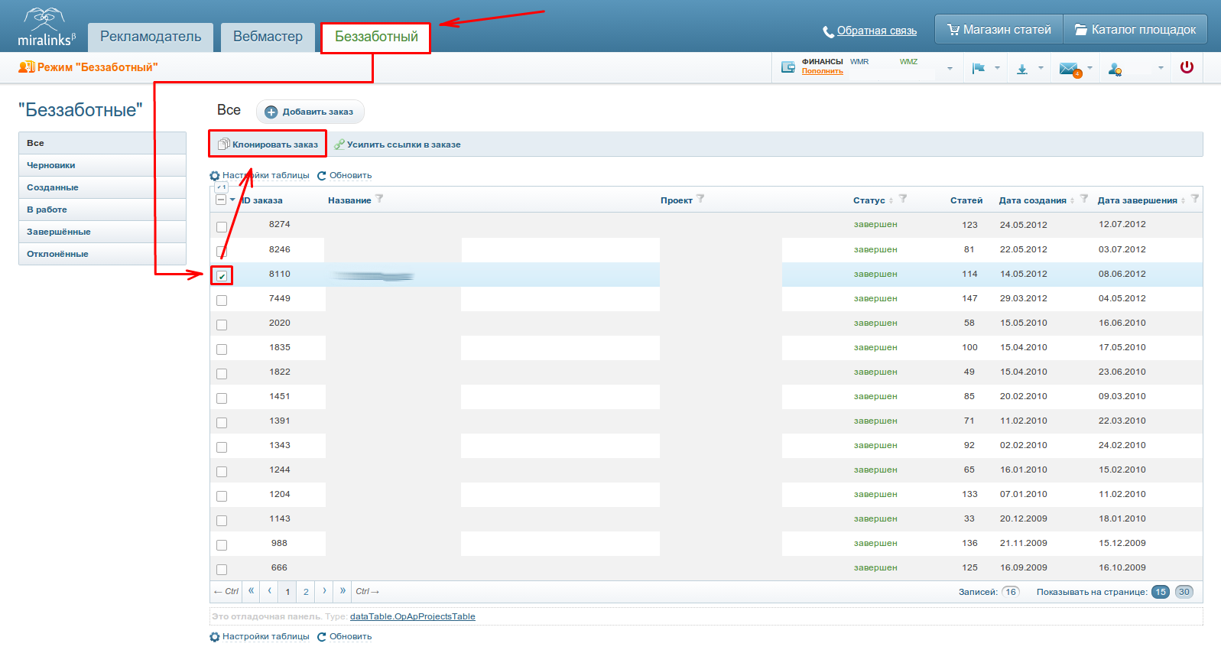Tick checkbox for order 7449
Viewport: 1221px width, 650px height.
(222, 301)
